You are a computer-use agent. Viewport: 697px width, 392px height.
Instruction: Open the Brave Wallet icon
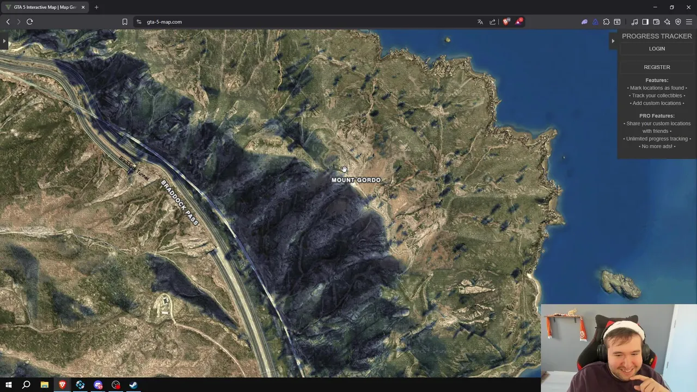(656, 22)
